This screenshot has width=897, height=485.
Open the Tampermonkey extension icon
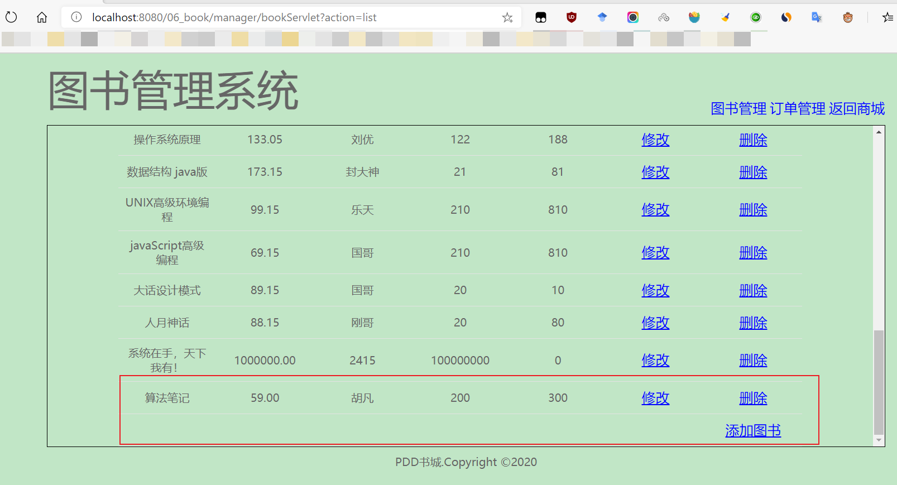pyautogui.click(x=541, y=17)
